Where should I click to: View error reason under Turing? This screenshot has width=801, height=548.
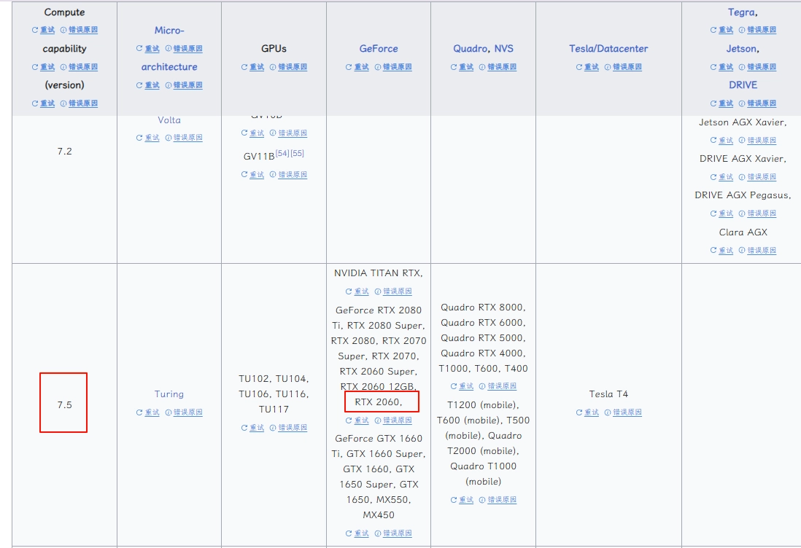click(x=183, y=412)
